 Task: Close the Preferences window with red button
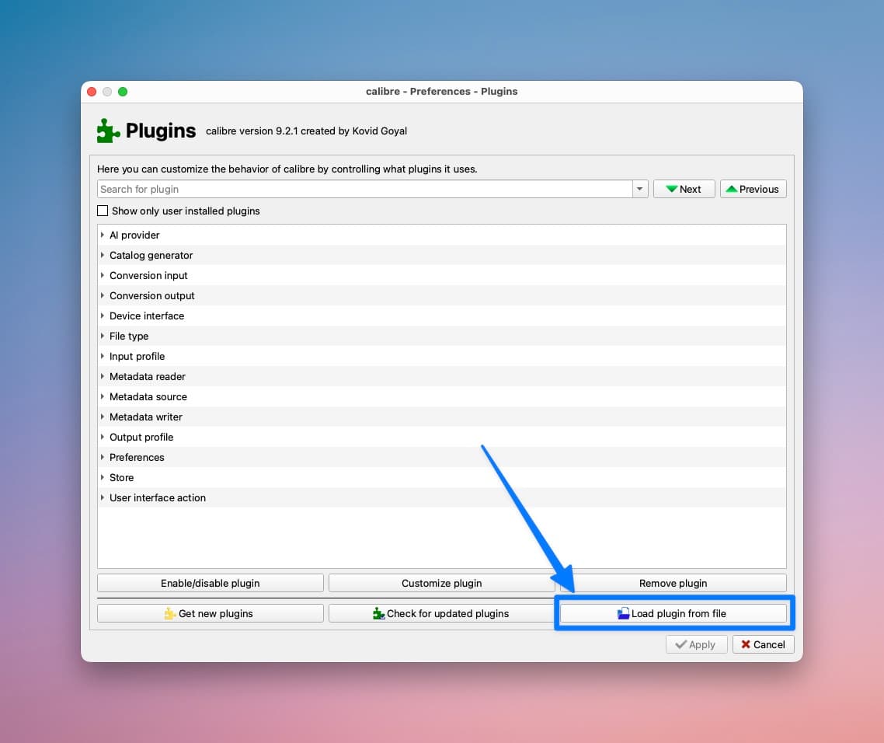[x=92, y=92]
